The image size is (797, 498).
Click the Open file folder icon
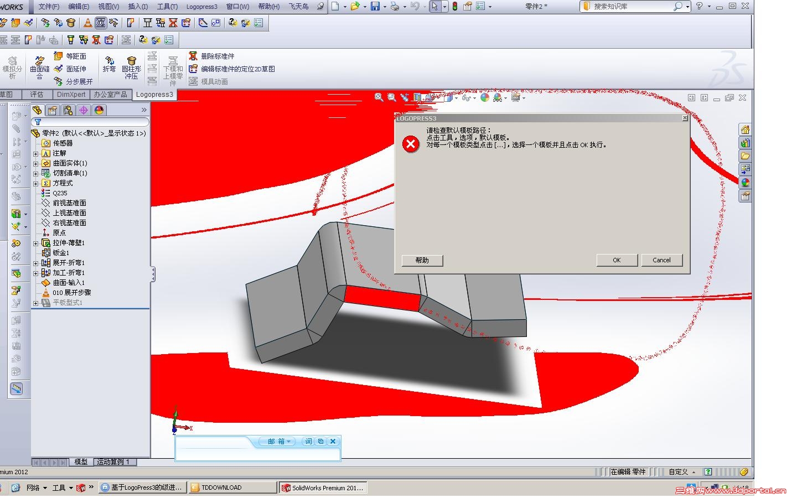pyautogui.click(x=355, y=6)
